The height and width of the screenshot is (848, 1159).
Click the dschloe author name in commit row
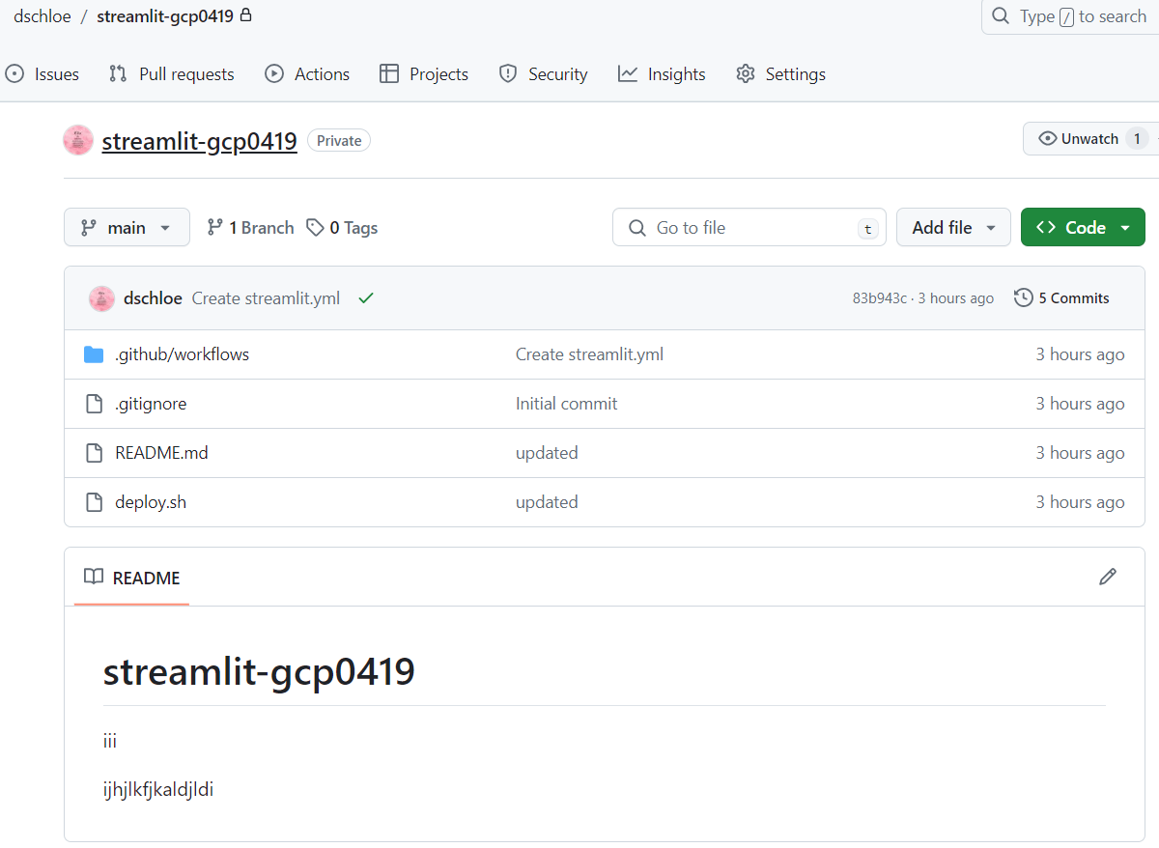(153, 298)
